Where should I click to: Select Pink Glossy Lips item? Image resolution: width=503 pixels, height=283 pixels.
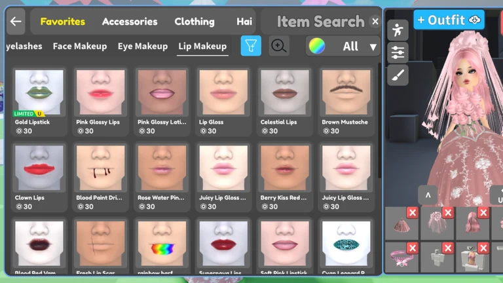pos(100,102)
